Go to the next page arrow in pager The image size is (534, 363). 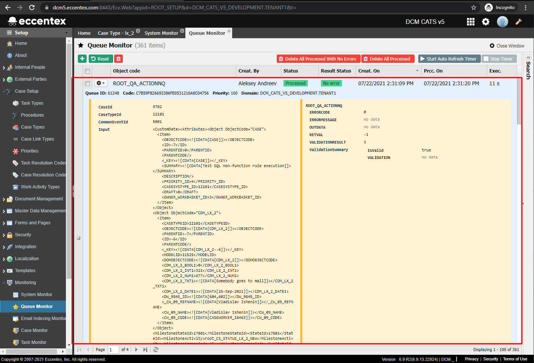point(136,350)
